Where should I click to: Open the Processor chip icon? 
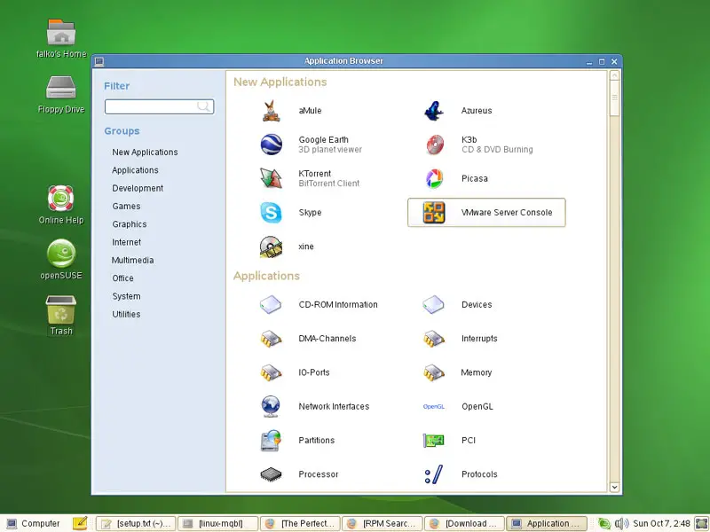pos(271,474)
